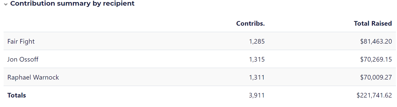Viewport: 397px width, 107px height.
Task: Highlight the shaded Fair Fight table row
Action: (154, 41)
